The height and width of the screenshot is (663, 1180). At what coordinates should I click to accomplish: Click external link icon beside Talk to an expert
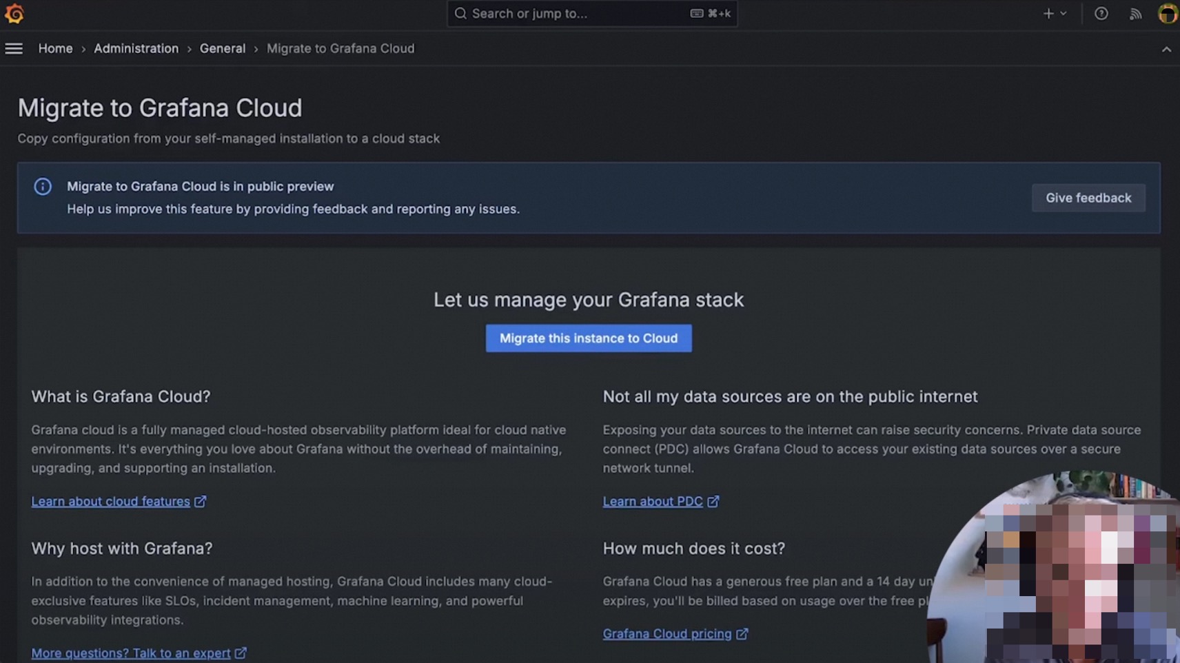click(x=241, y=653)
